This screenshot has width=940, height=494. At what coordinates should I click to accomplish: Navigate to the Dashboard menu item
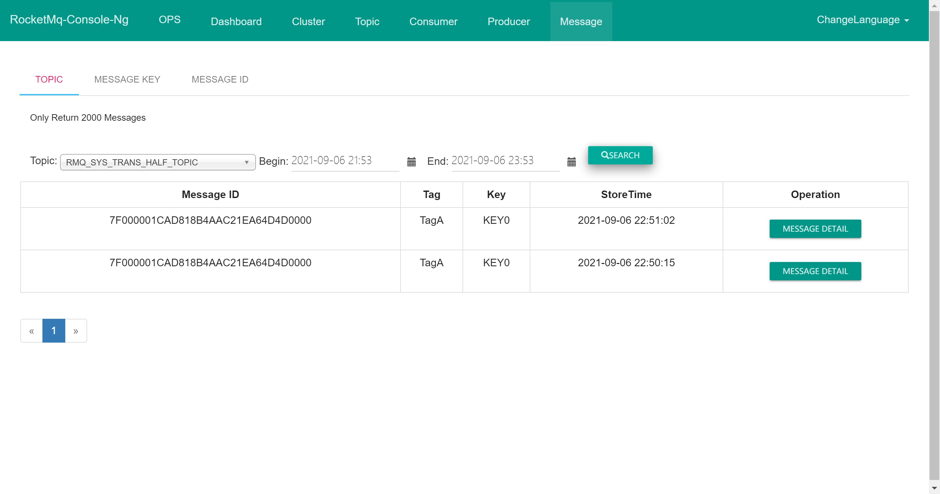point(237,21)
